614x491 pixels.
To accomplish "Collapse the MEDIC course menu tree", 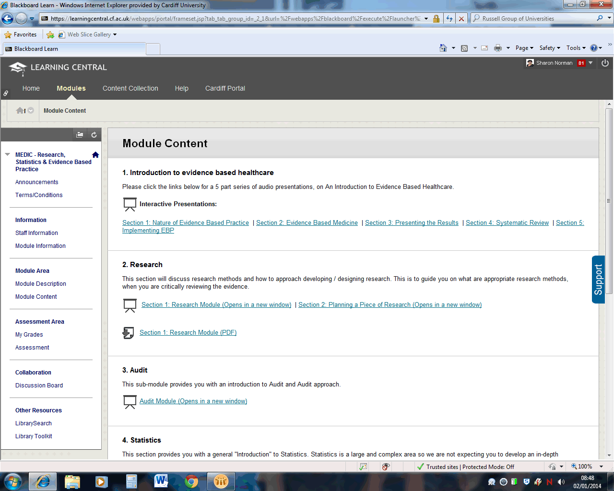I will tap(7, 155).
